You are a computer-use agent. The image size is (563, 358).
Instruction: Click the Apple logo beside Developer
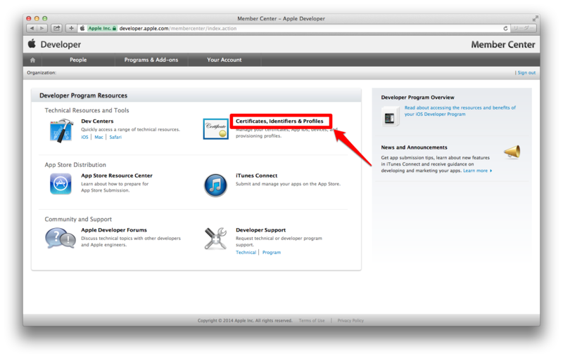[32, 44]
